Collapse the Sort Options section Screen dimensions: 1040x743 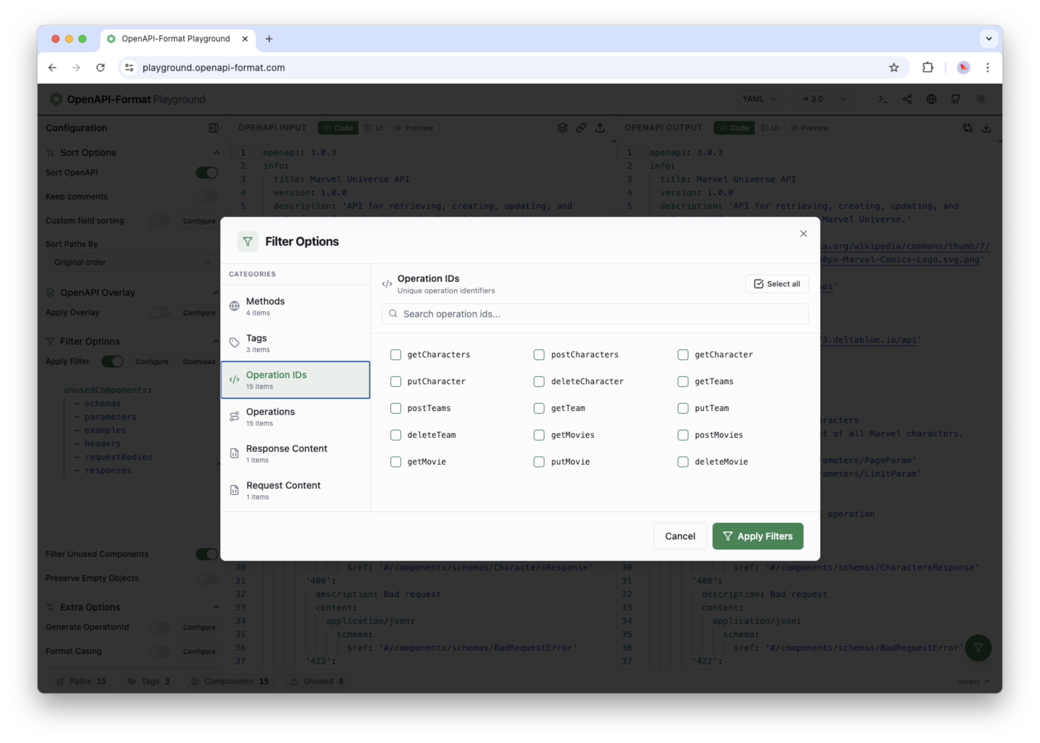(216, 152)
